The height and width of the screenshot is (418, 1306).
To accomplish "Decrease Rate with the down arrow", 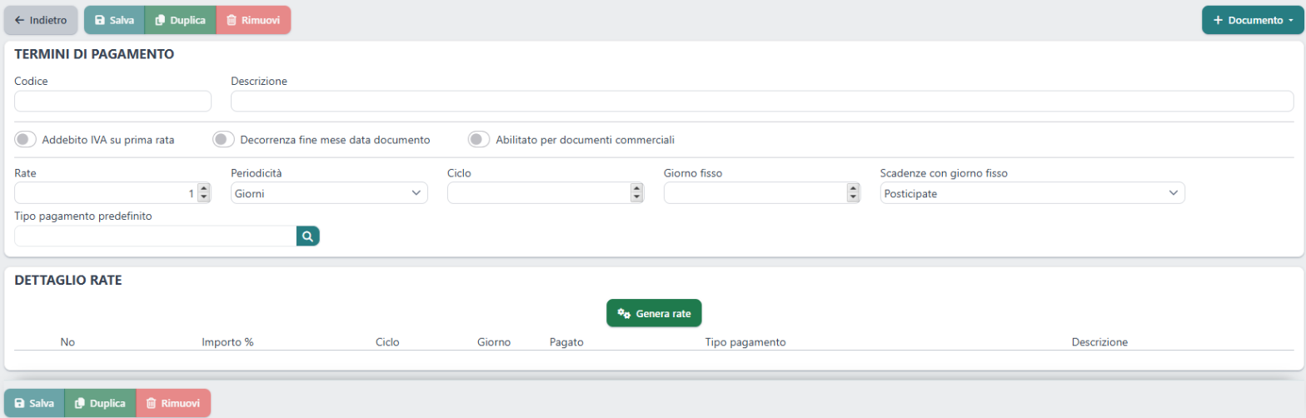I will pyautogui.click(x=203, y=198).
